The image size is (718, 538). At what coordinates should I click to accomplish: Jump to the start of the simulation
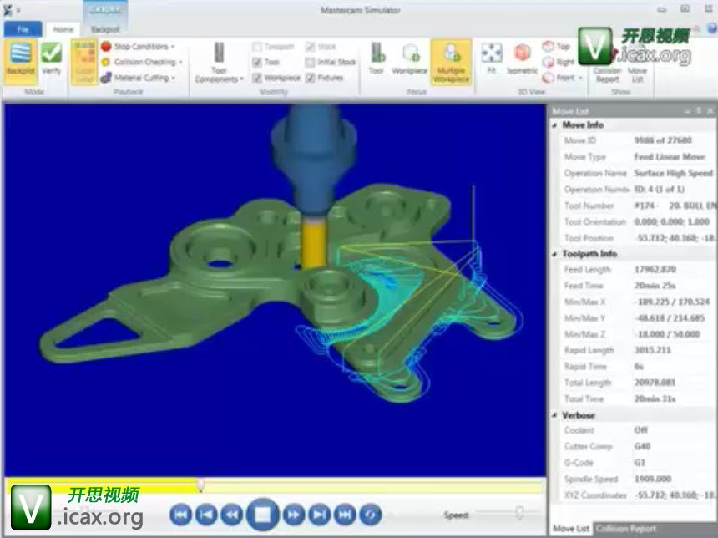pyautogui.click(x=180, y=515)
